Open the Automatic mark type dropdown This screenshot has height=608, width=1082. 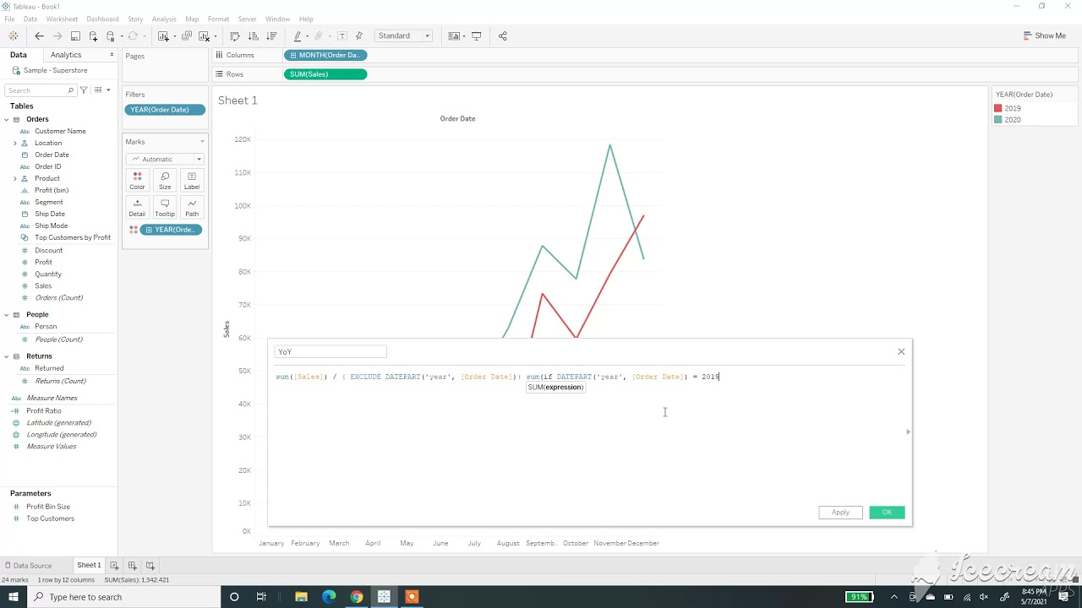tap(165, 159)
